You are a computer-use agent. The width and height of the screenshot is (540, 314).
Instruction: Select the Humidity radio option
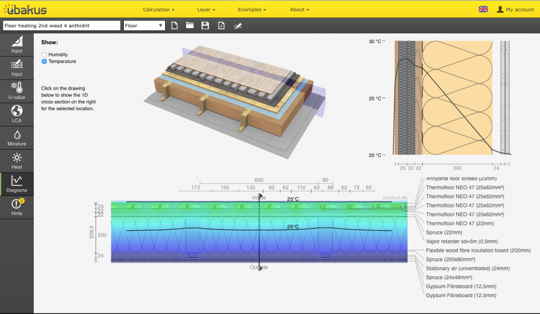44,54
